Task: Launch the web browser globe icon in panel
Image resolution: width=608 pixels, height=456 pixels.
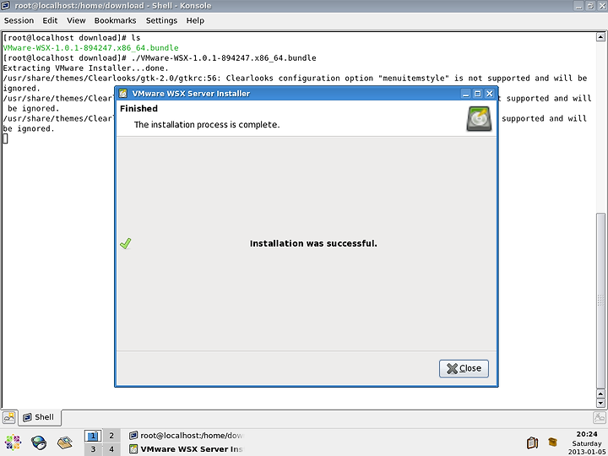Action: (39, 442)
